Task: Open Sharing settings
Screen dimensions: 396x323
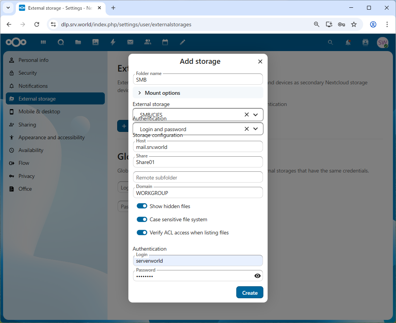Action: pyautogui.click(x=55, y=125)
